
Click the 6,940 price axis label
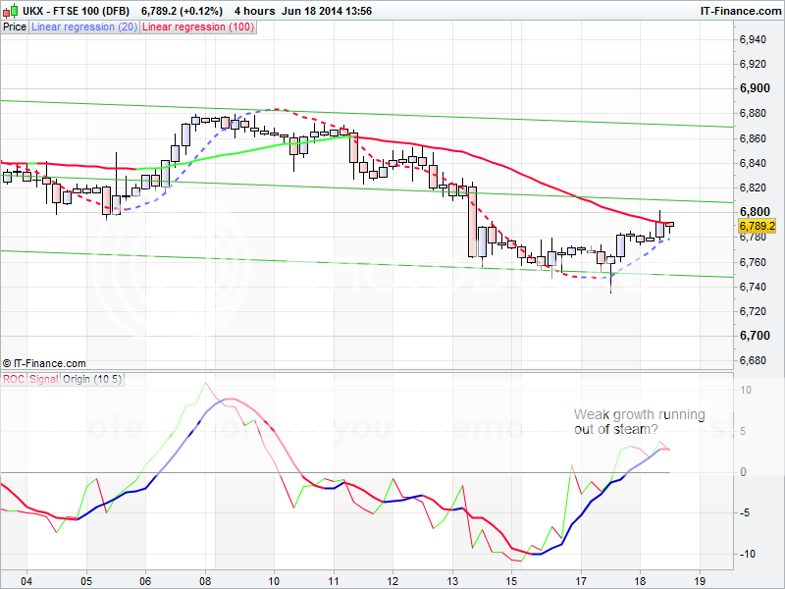click(x=753, y=39)
